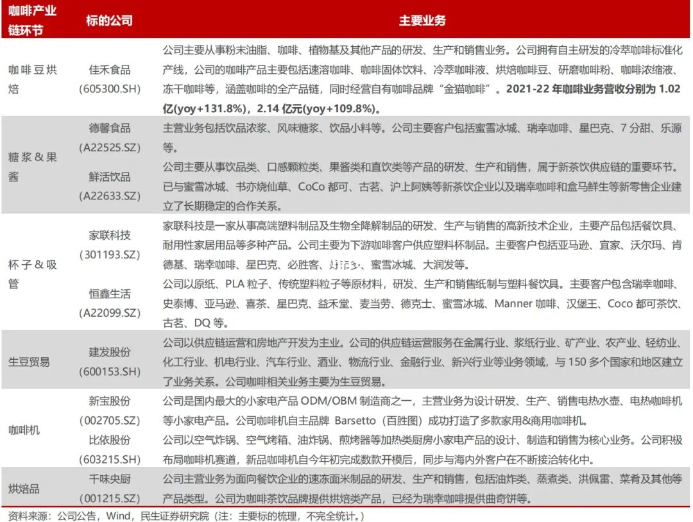Click stock code (301193.SZ)

(110, 255)
